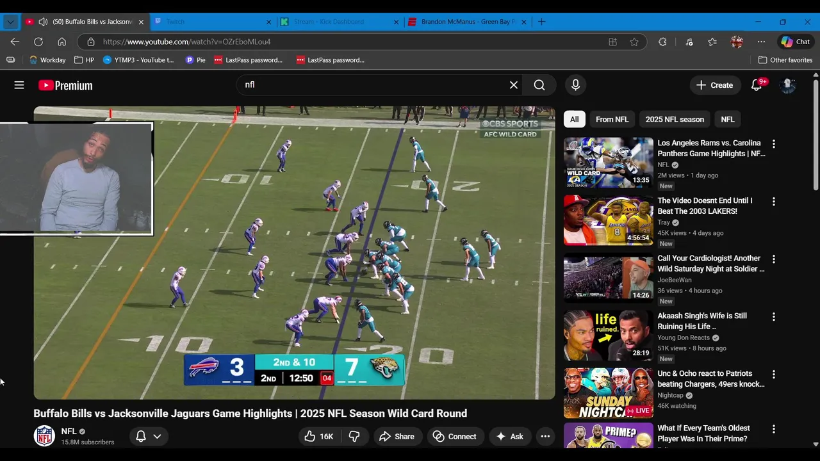Open the Other favorites folder
Screen dimensions: 820x461
(x=785, y=60)
